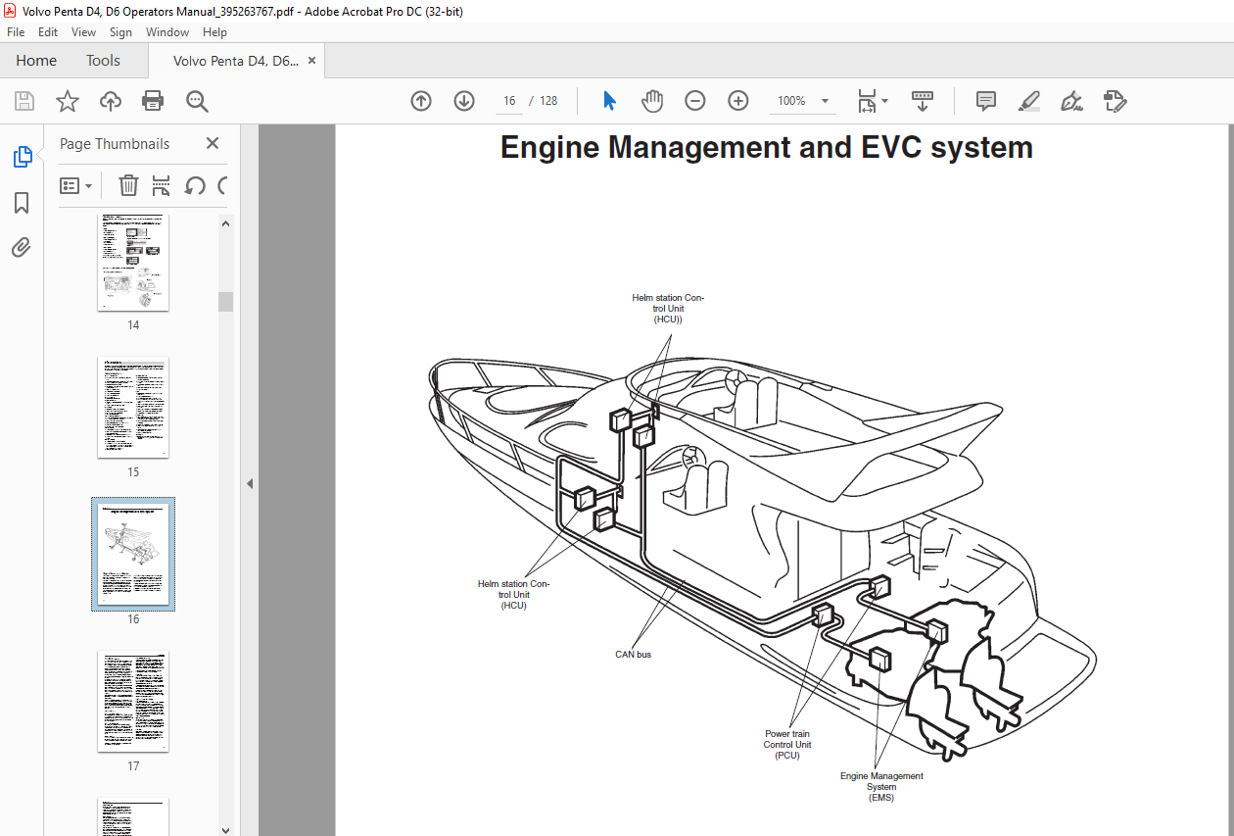Toggle the read mode keyboard icon

tap(922, 101)
